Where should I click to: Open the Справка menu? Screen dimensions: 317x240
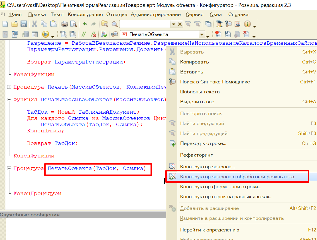coord(238,15)
